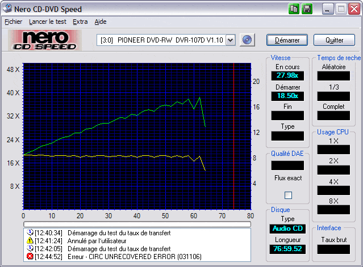Open the Aide menu
This screenshot has width=363, height=267.
pos(101,22)
